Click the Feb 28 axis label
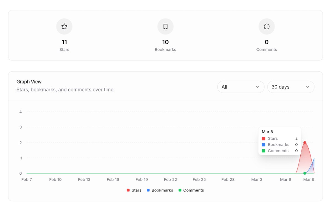331x210 pixels. 228,179
